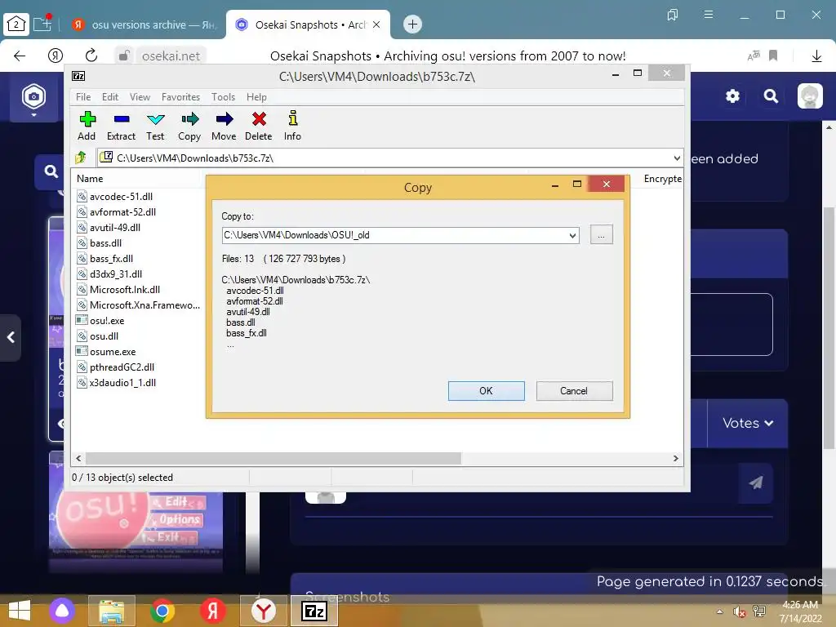836x627 pixels.
Task: Click the Osekai Snapshots camera logo
Action: coord(33,97)
